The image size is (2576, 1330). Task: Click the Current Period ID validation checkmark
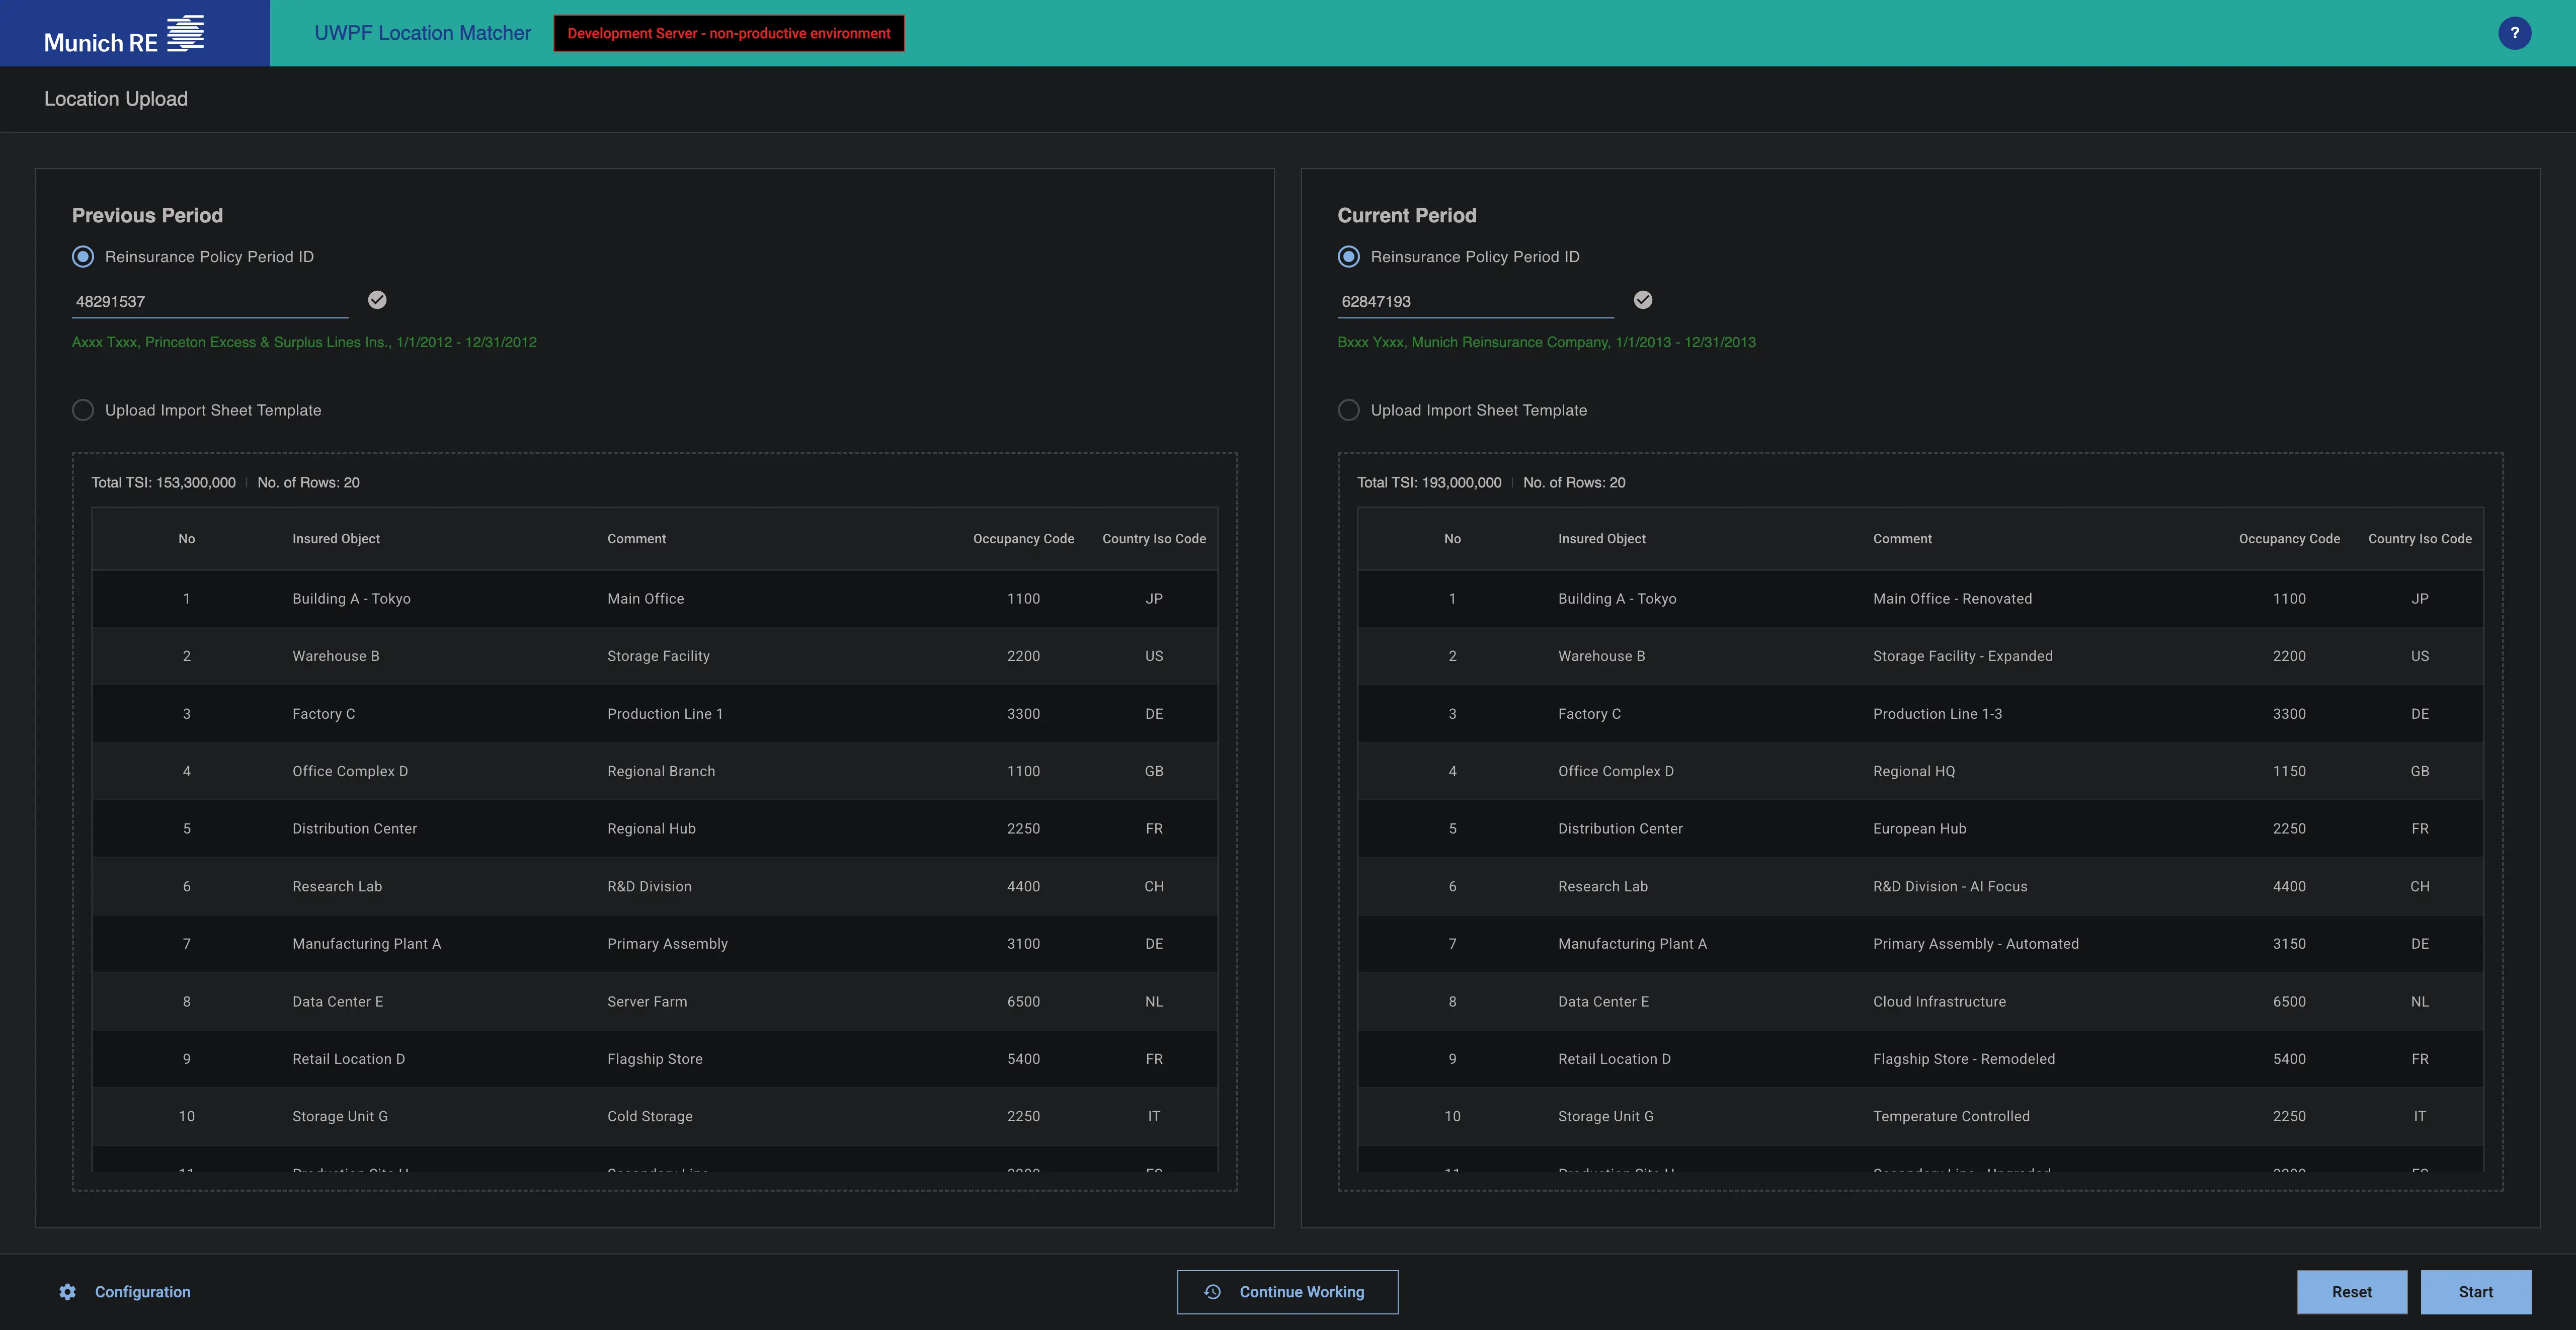pos(1643,300)
